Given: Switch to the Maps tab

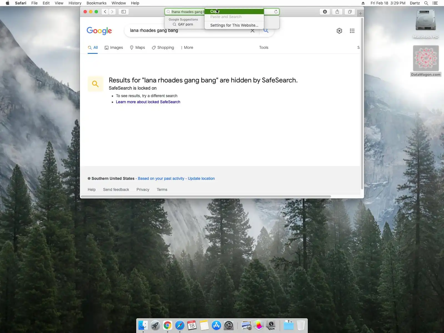Looking at the screenshot, I should pyautogui.click(x=137, y=47).
